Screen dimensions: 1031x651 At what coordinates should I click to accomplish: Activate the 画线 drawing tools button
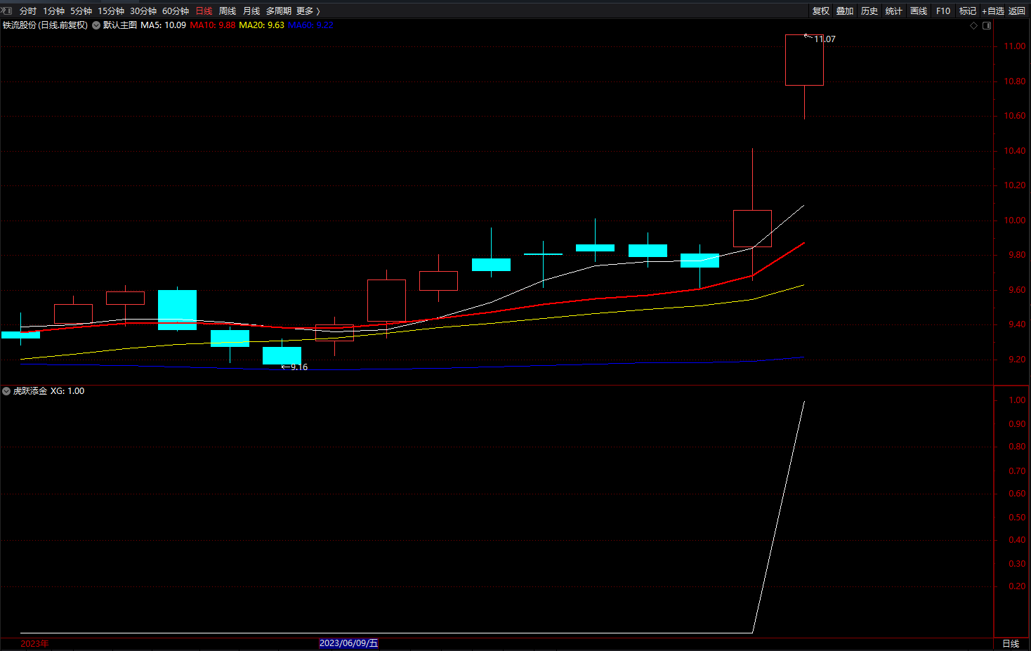919,11
